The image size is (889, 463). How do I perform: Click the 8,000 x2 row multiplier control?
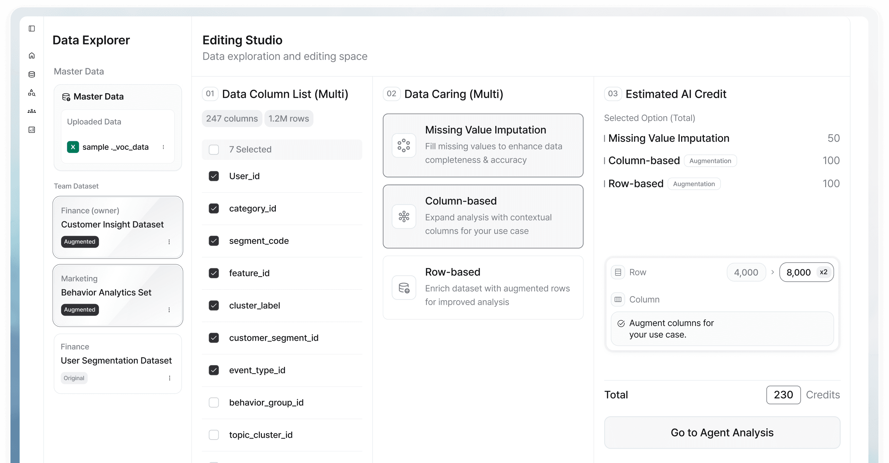pos(806,272)
